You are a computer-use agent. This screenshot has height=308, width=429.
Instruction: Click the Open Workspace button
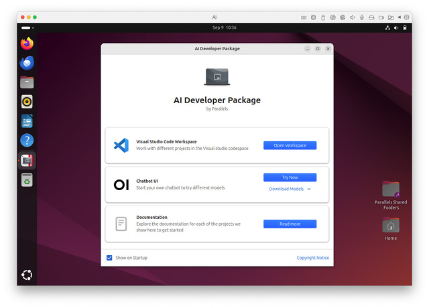[x=290, y=145]
